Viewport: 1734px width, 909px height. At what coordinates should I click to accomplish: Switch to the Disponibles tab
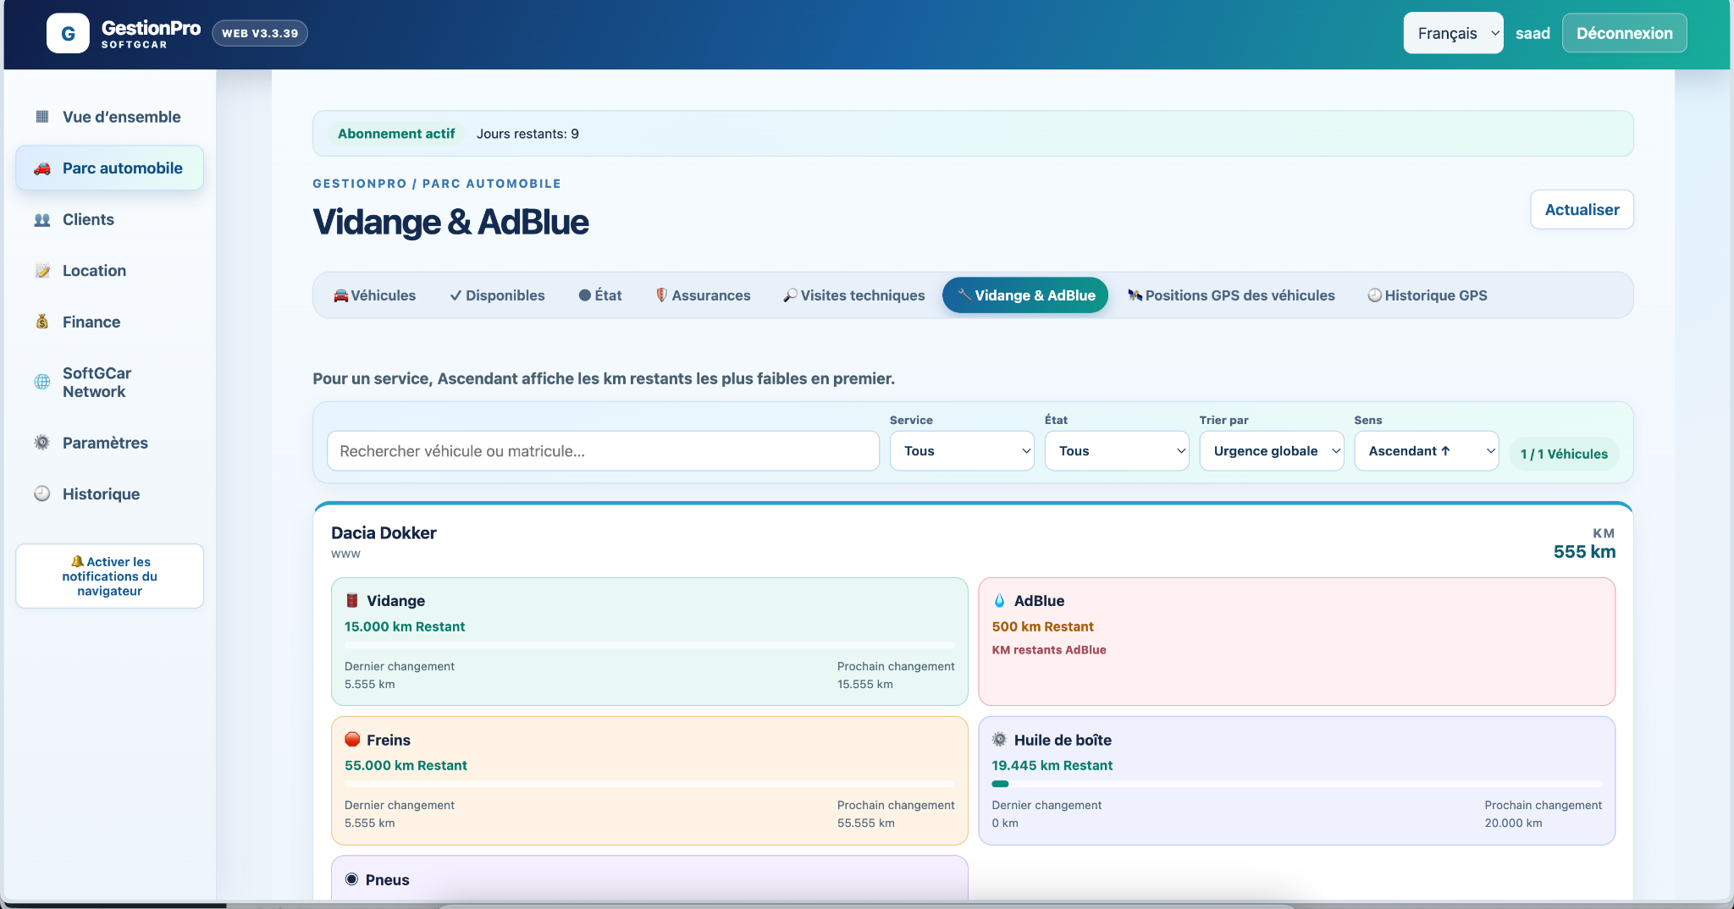point(497,295)
